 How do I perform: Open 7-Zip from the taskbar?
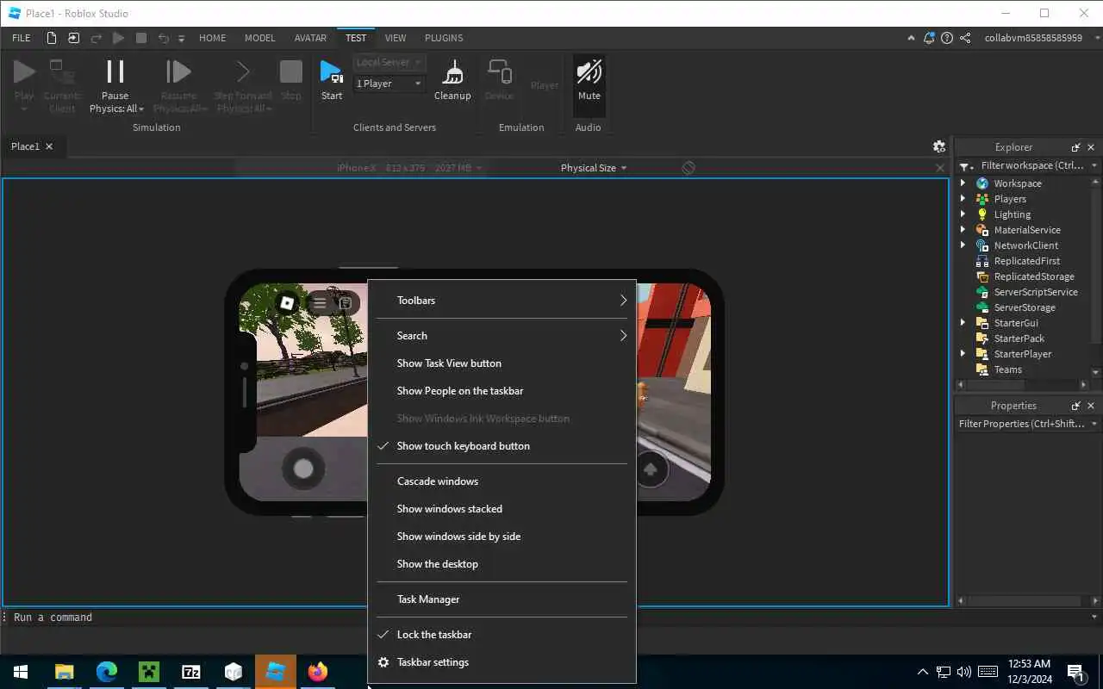[x=191, y=672]
